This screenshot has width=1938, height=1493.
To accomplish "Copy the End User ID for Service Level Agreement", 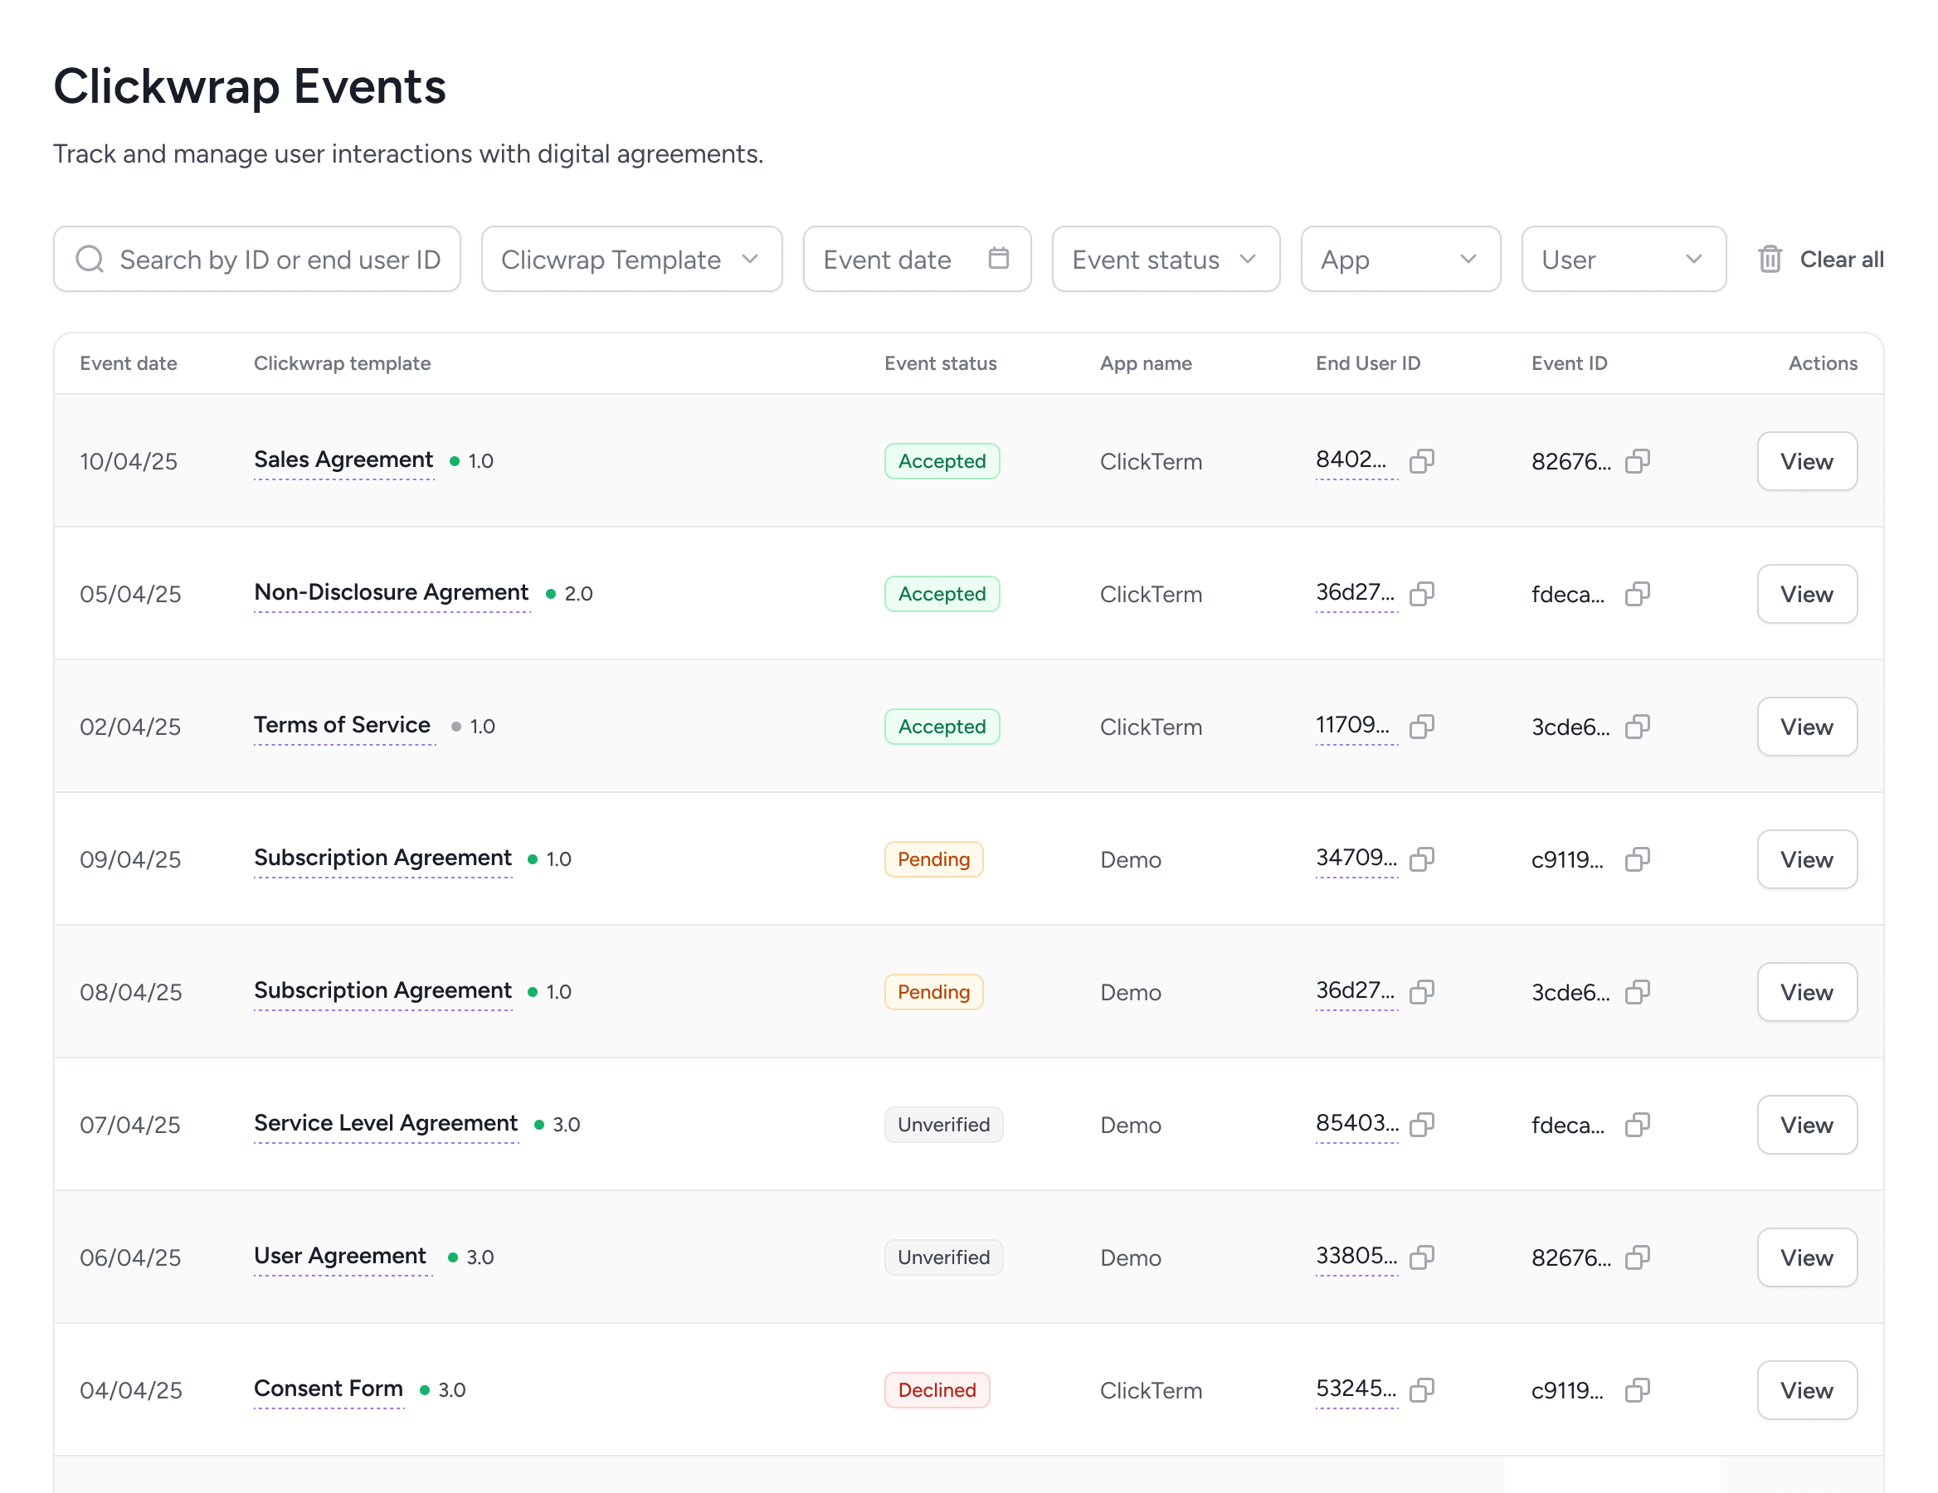I will (1420, 1124).
